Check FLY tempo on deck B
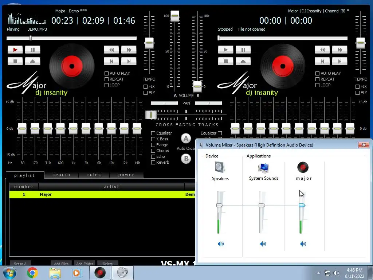The image size is (373, 280). (x=357, y=93)
